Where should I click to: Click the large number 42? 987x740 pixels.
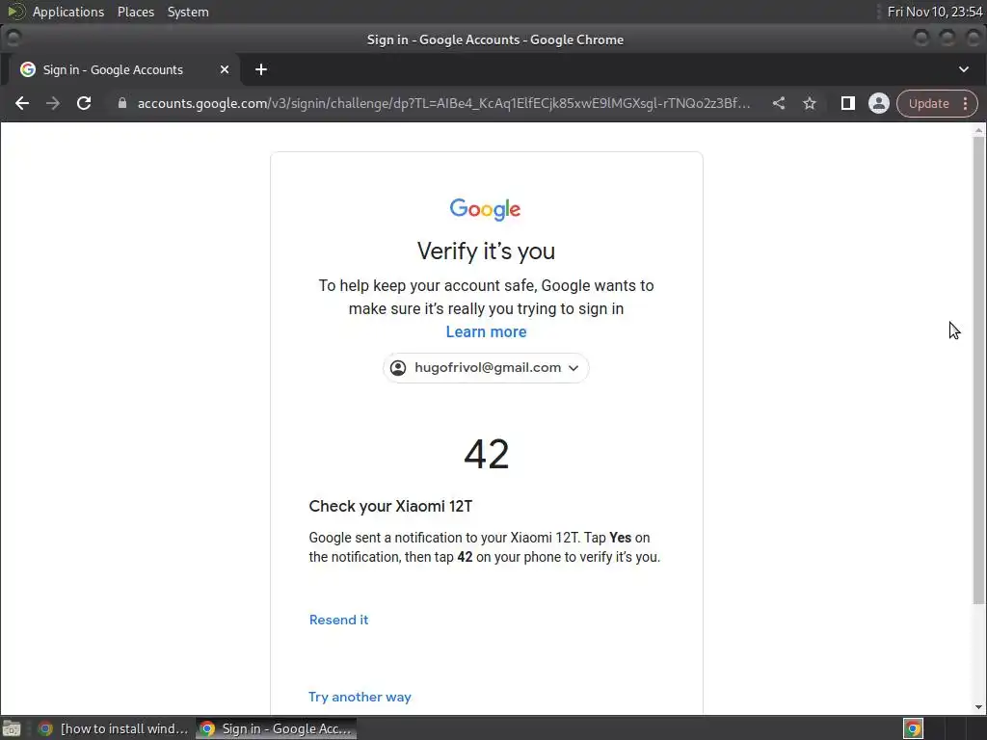coord(487,454)
